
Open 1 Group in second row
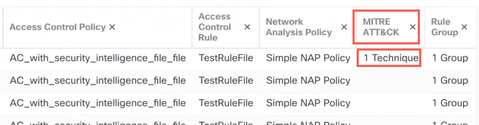pos(450,81)
